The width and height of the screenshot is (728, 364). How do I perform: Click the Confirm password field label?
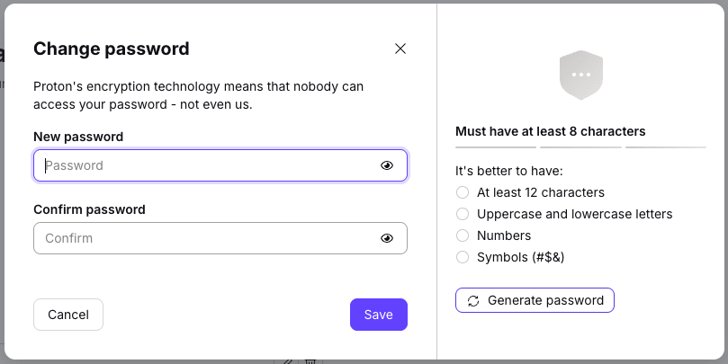pos(89,209)
